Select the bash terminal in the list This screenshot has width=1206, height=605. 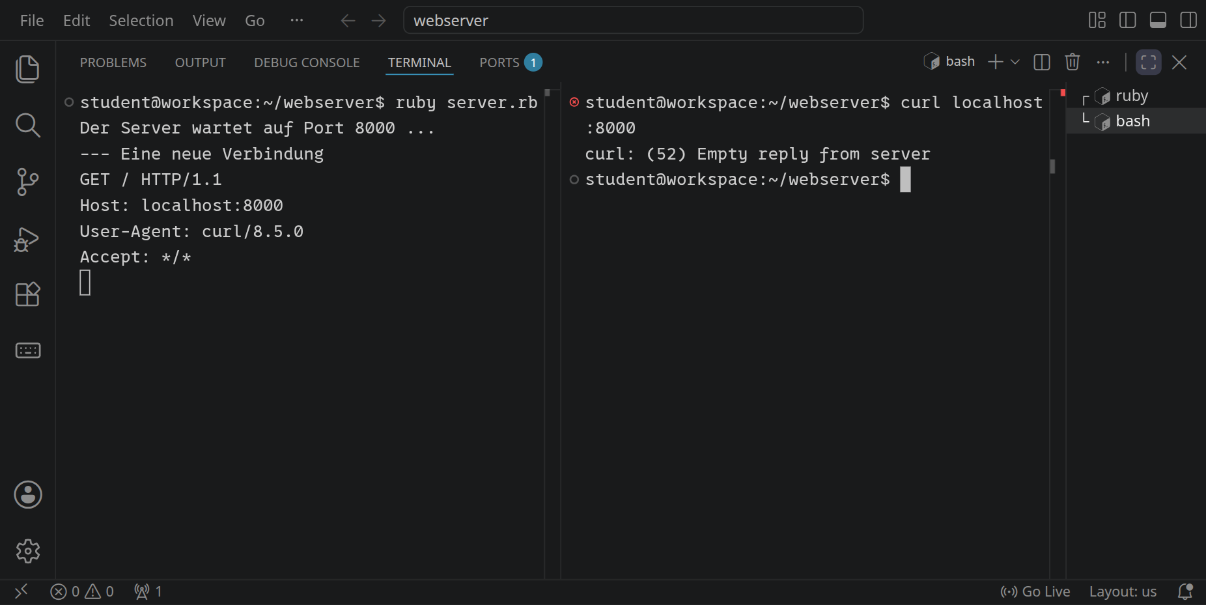[1136, 121]
